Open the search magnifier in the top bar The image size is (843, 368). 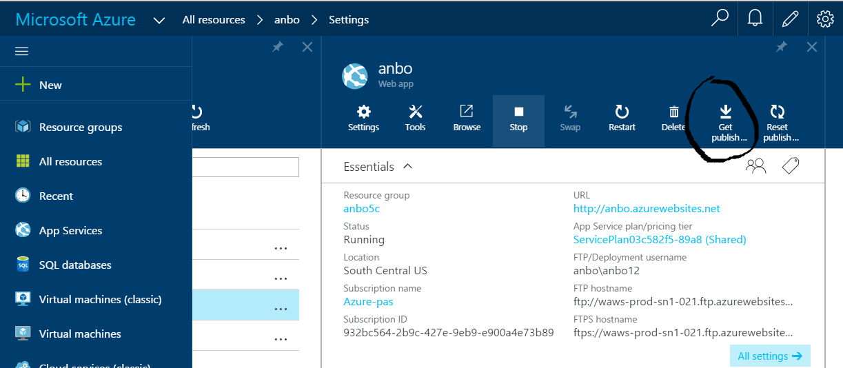point(720,19)
